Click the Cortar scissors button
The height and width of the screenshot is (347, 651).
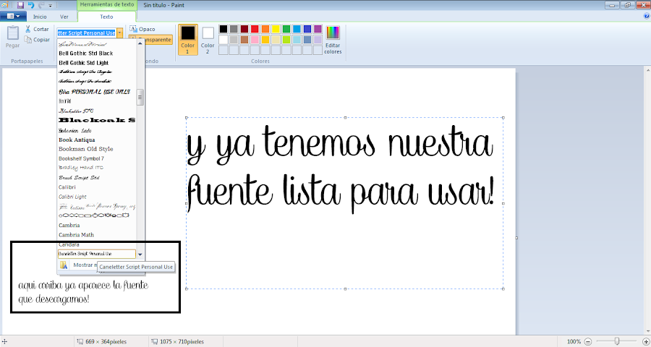point(37,29)
